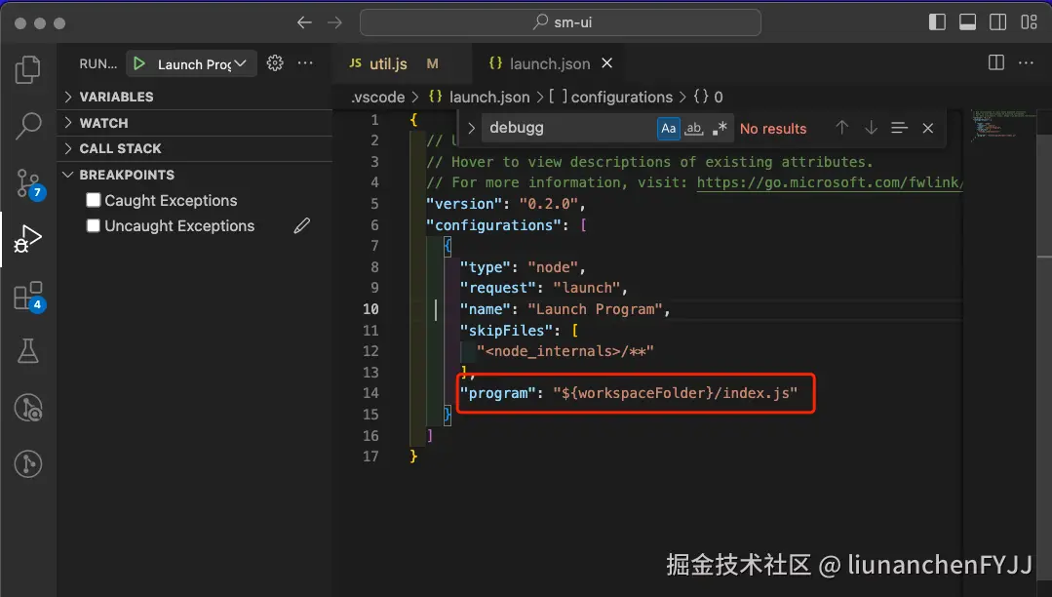
Task: Click launch.json in the breadcrumb
Action: (489, 98)
